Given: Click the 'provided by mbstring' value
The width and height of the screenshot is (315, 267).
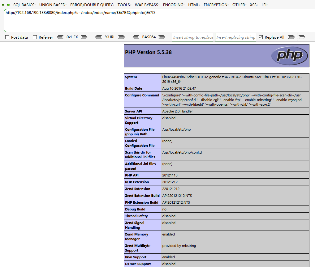Looking at the screenshot, I should pyautogui.click(x=179, y=246).
